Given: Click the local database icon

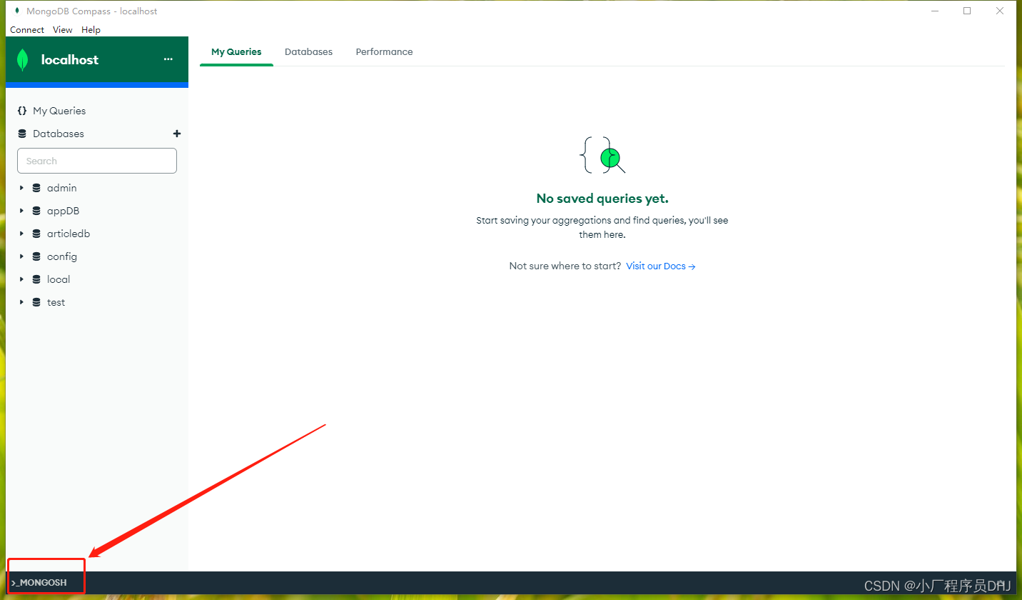Looking at the screenshot, I should (x=36, y=279).
